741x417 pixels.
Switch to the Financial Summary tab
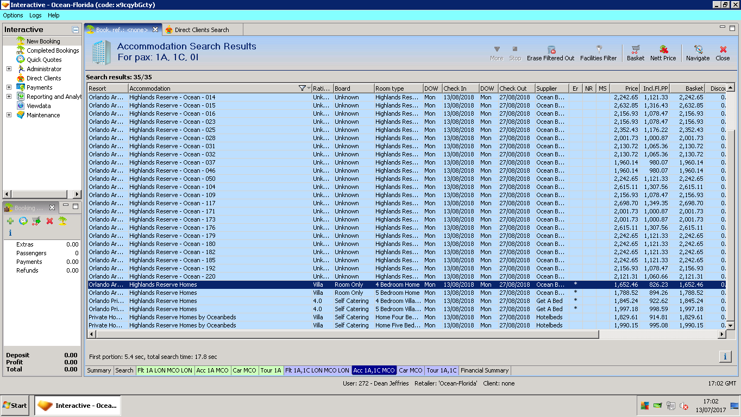[x=485, y=370]
